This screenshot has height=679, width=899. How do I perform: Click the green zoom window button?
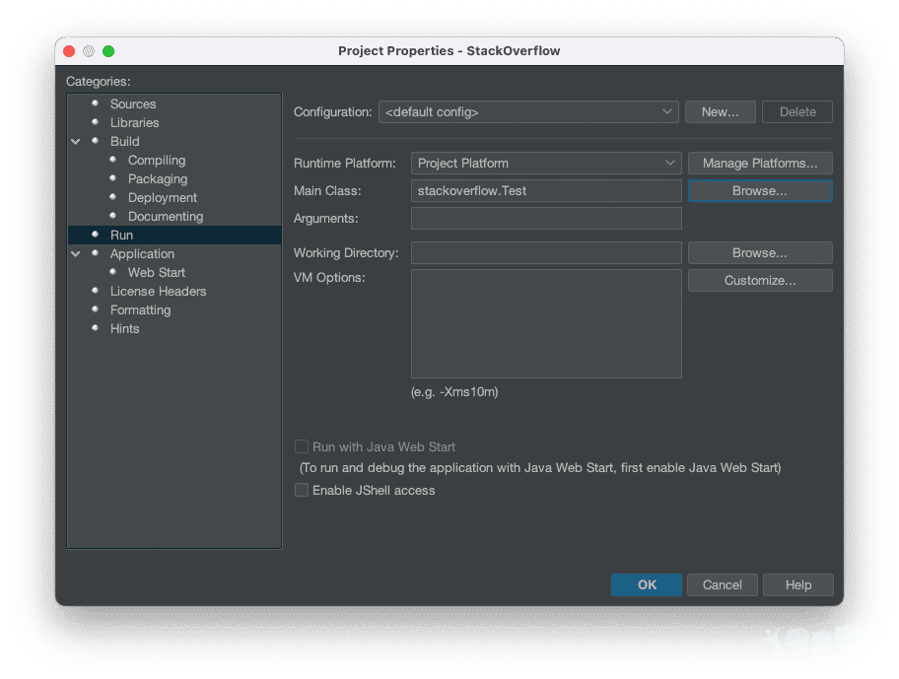coord(108,51)
